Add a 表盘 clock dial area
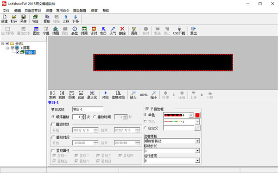Screen dimensions: 278x173 (75, 31)
